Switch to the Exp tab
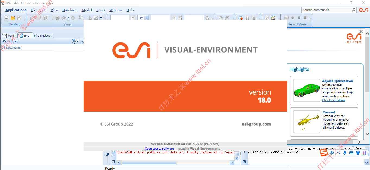Screen dimensions: 370x170 click(24, 35)
